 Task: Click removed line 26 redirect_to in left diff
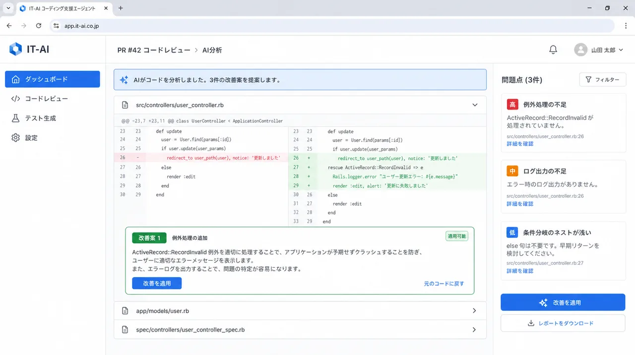click(x=201, y=158)
